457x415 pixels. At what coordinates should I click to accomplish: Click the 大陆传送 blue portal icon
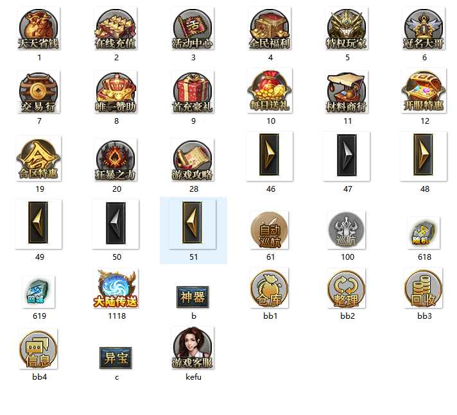click(x=116, y=289)
